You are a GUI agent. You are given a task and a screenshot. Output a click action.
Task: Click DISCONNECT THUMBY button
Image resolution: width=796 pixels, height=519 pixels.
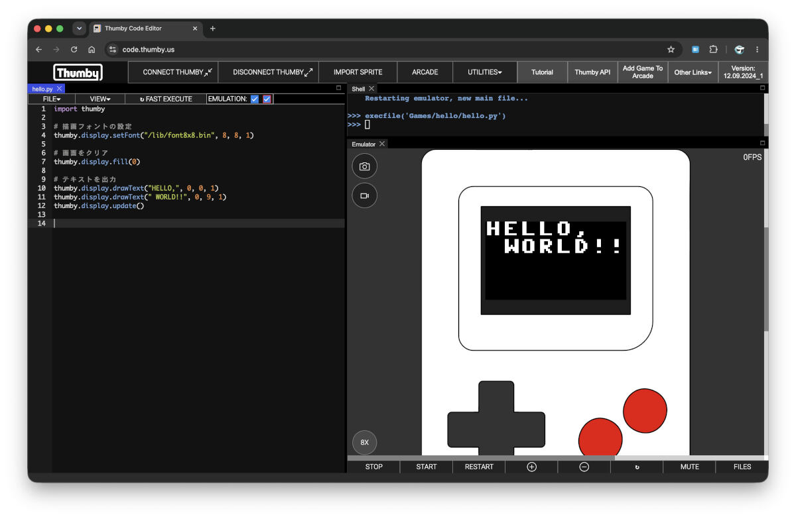(268, 72)
